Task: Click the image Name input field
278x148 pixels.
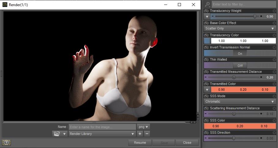Action: click(x=102, y=127)
